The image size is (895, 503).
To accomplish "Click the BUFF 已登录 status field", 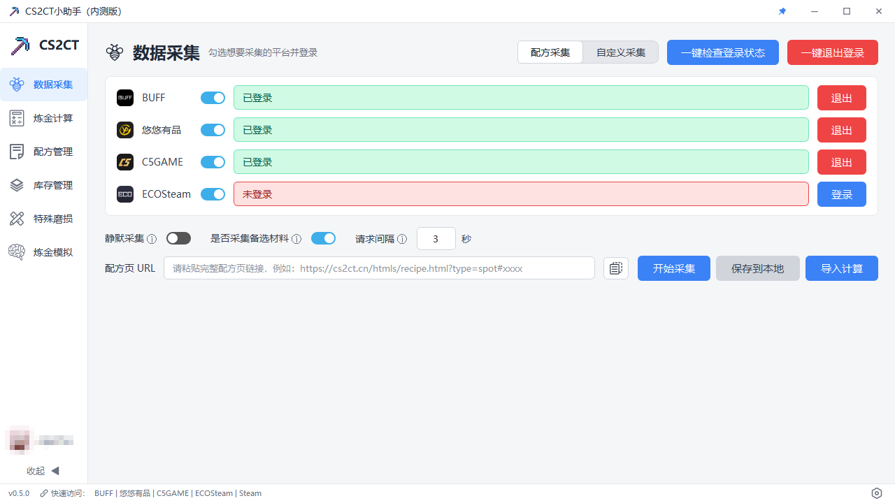I will (521, 98).
